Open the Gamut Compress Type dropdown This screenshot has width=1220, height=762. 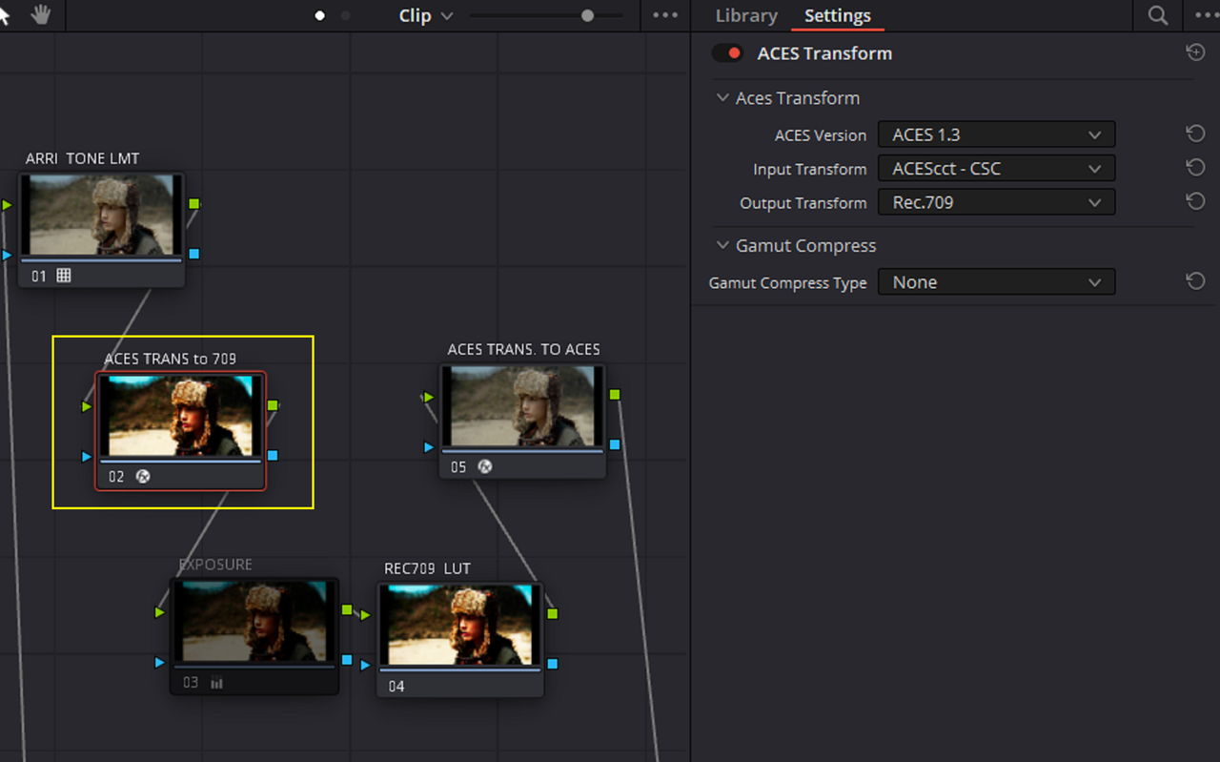pyautogui.click(x=996, y=282)
